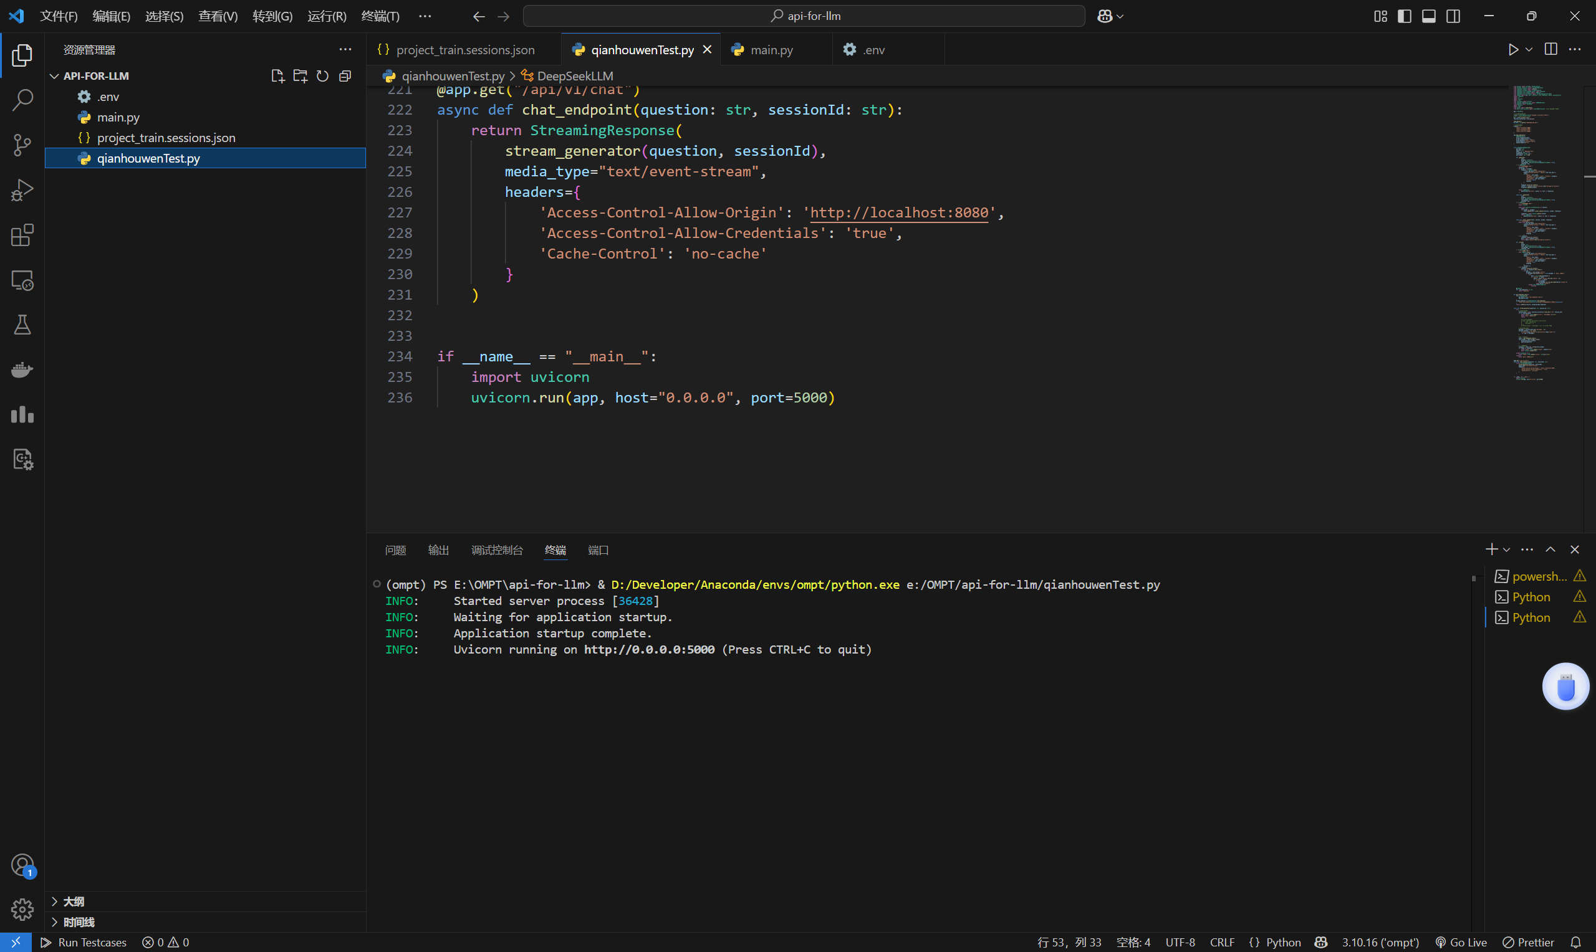Open the Source Control view
The height and width of the screenshot is (952, 1596).
[22, 145]
